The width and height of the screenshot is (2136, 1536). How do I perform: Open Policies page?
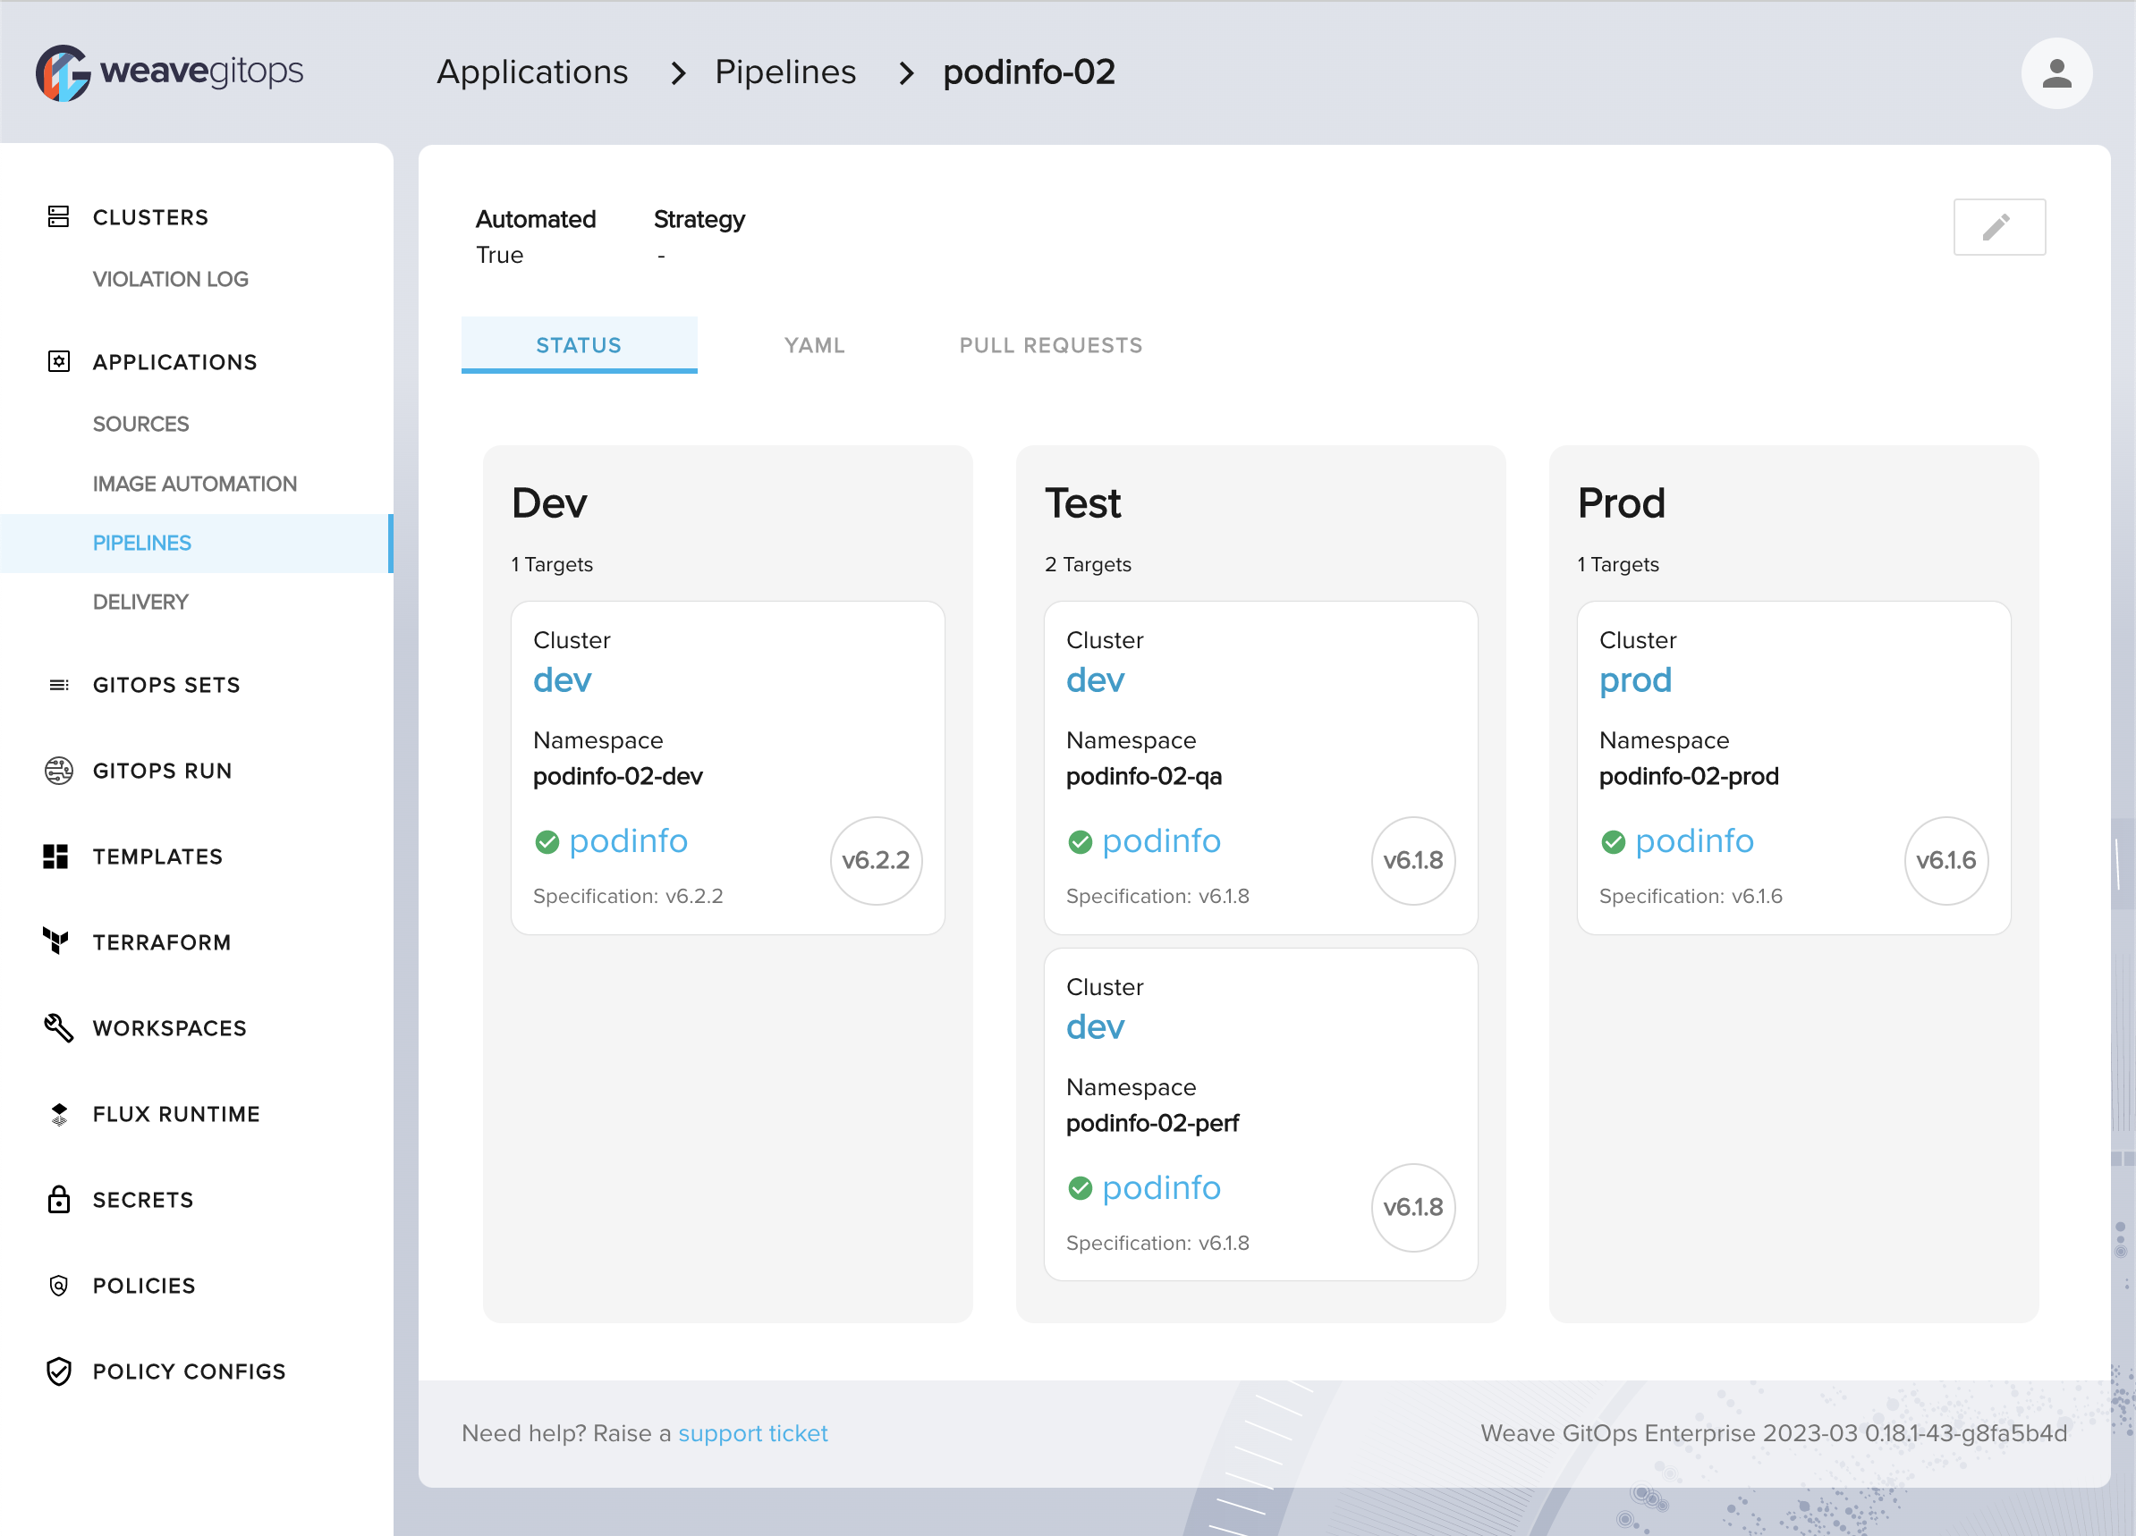click(x=144, y=1286)
